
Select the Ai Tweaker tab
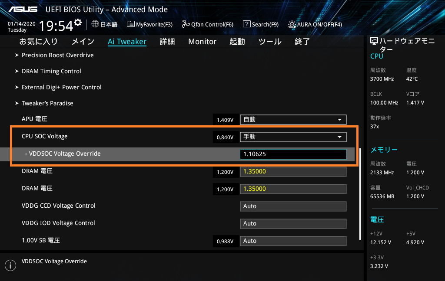[x=127, y=42]
